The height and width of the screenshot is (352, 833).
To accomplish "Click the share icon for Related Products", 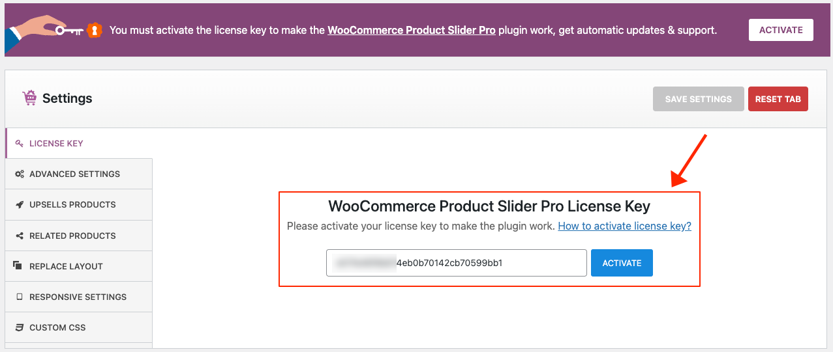I will tap(20, 236).
